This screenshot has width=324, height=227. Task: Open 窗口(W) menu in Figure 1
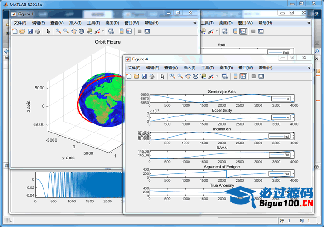pos(131,23)
